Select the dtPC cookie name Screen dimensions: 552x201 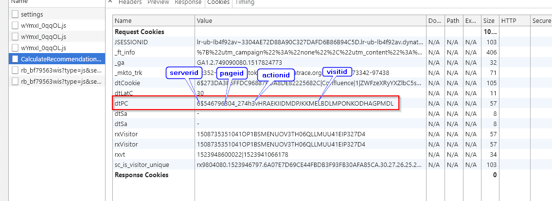tap(122, 104)
